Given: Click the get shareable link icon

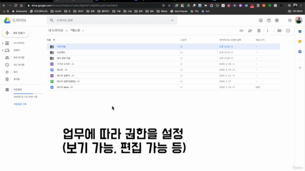Looking at the screenshot, I should [x=242, y=30].
